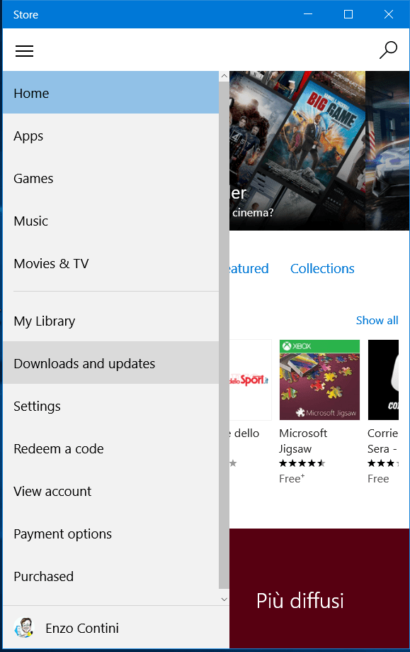Click the menu scrollbar up arrow

(224, 76)
